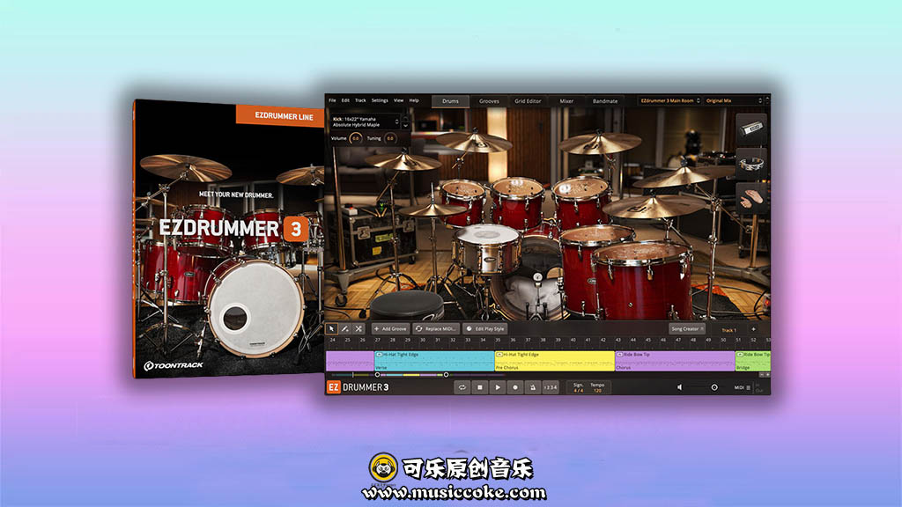Open the Song Creator panel

687,329
